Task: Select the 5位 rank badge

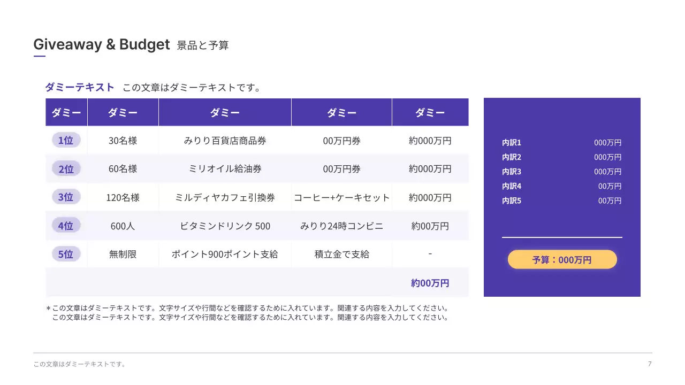Action: tap(66, 254)
